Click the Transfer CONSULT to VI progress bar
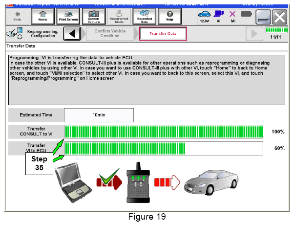 coord(164,132)
